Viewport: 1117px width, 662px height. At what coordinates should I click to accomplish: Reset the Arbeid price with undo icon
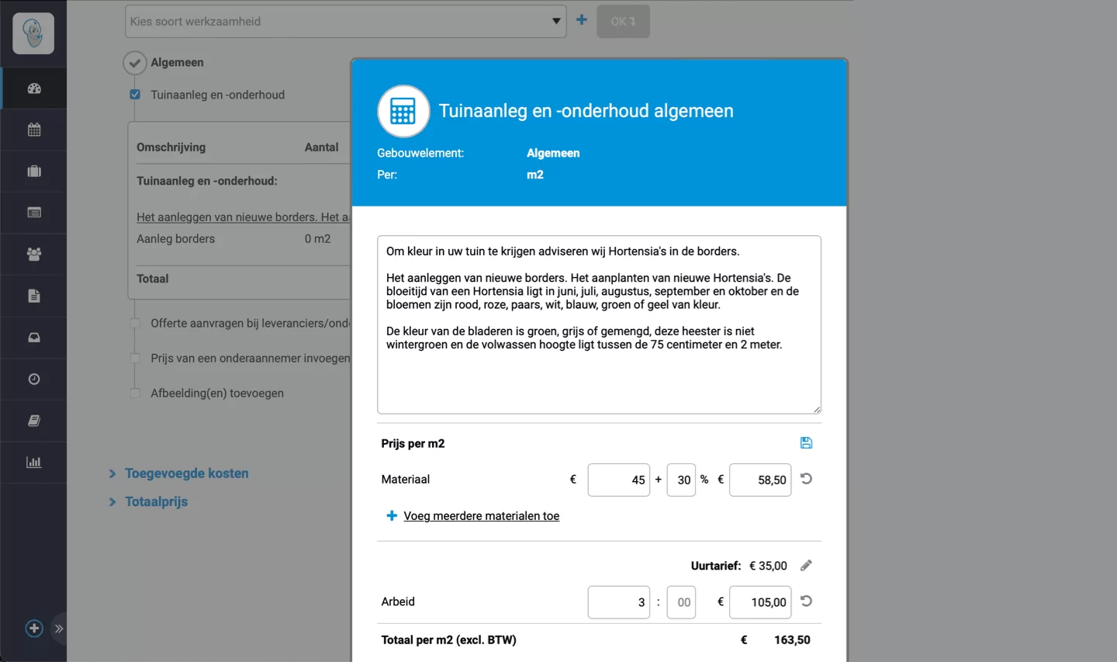pyautogui.click(x=806, y=601)
